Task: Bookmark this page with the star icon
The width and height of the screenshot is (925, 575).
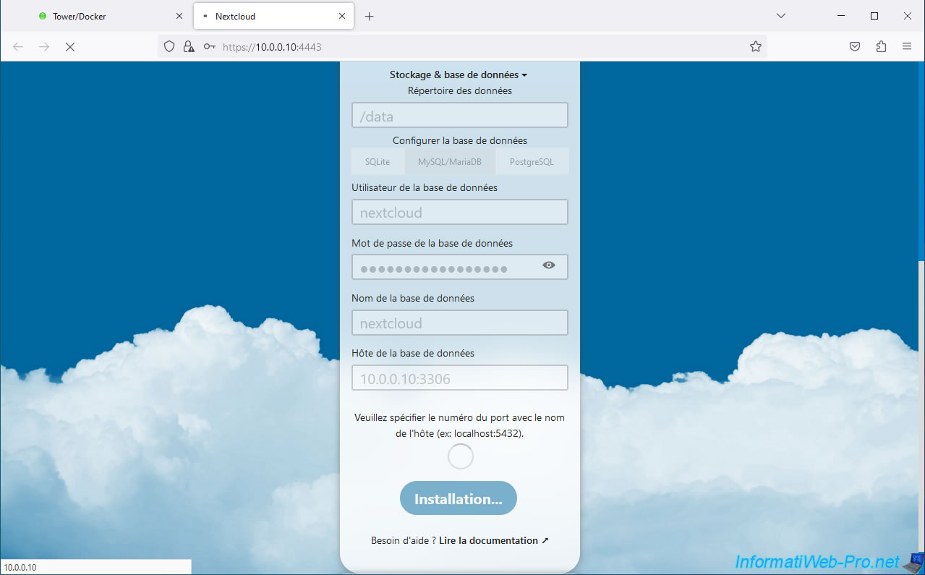Action: coord(756,47)
